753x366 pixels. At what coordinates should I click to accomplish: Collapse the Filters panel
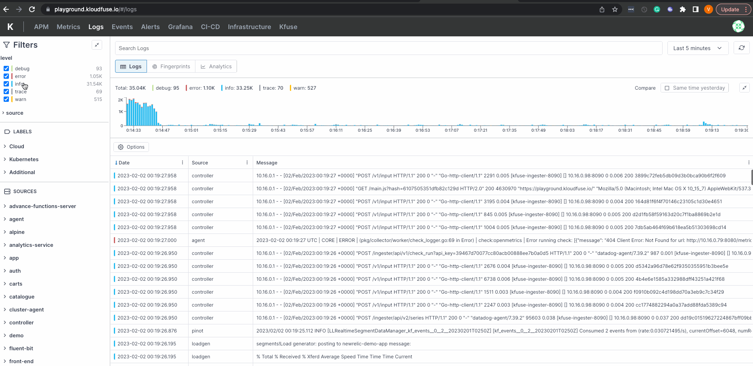pos(97,45)
